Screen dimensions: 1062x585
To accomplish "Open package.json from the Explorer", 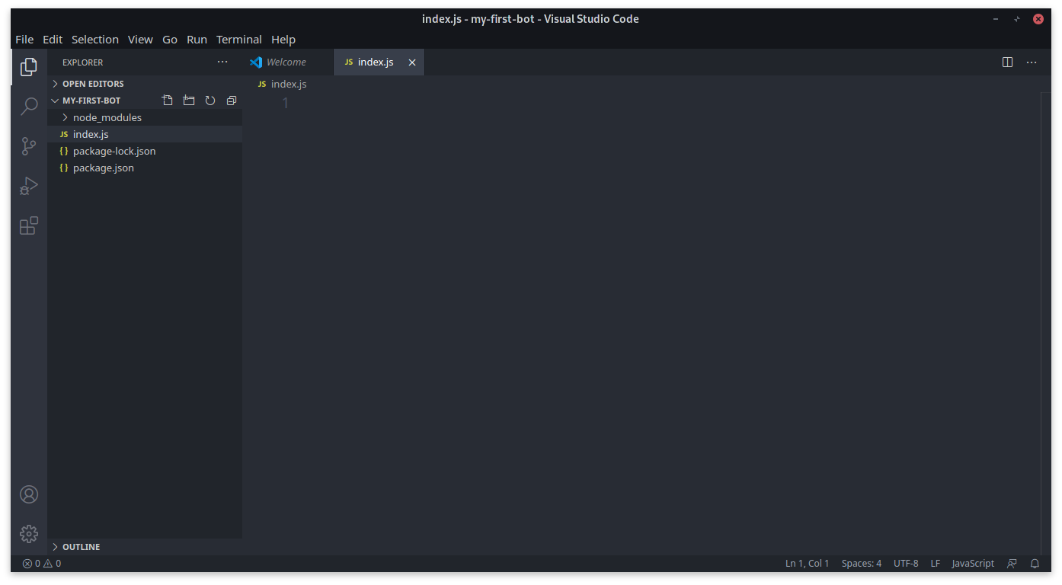I will click(x=145, y=168).
